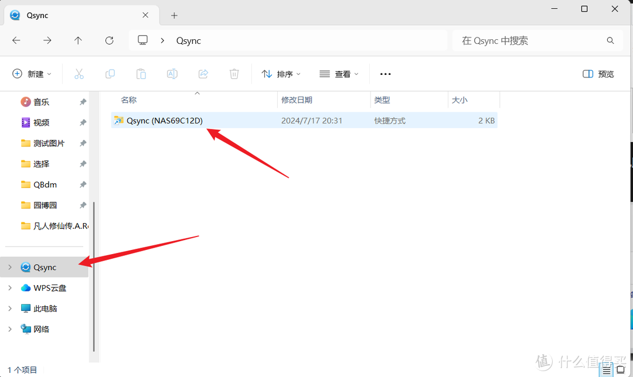Viewport: 633px width, 377px height.
Task: Sort by 名称 column header
Action: [129, 100]
